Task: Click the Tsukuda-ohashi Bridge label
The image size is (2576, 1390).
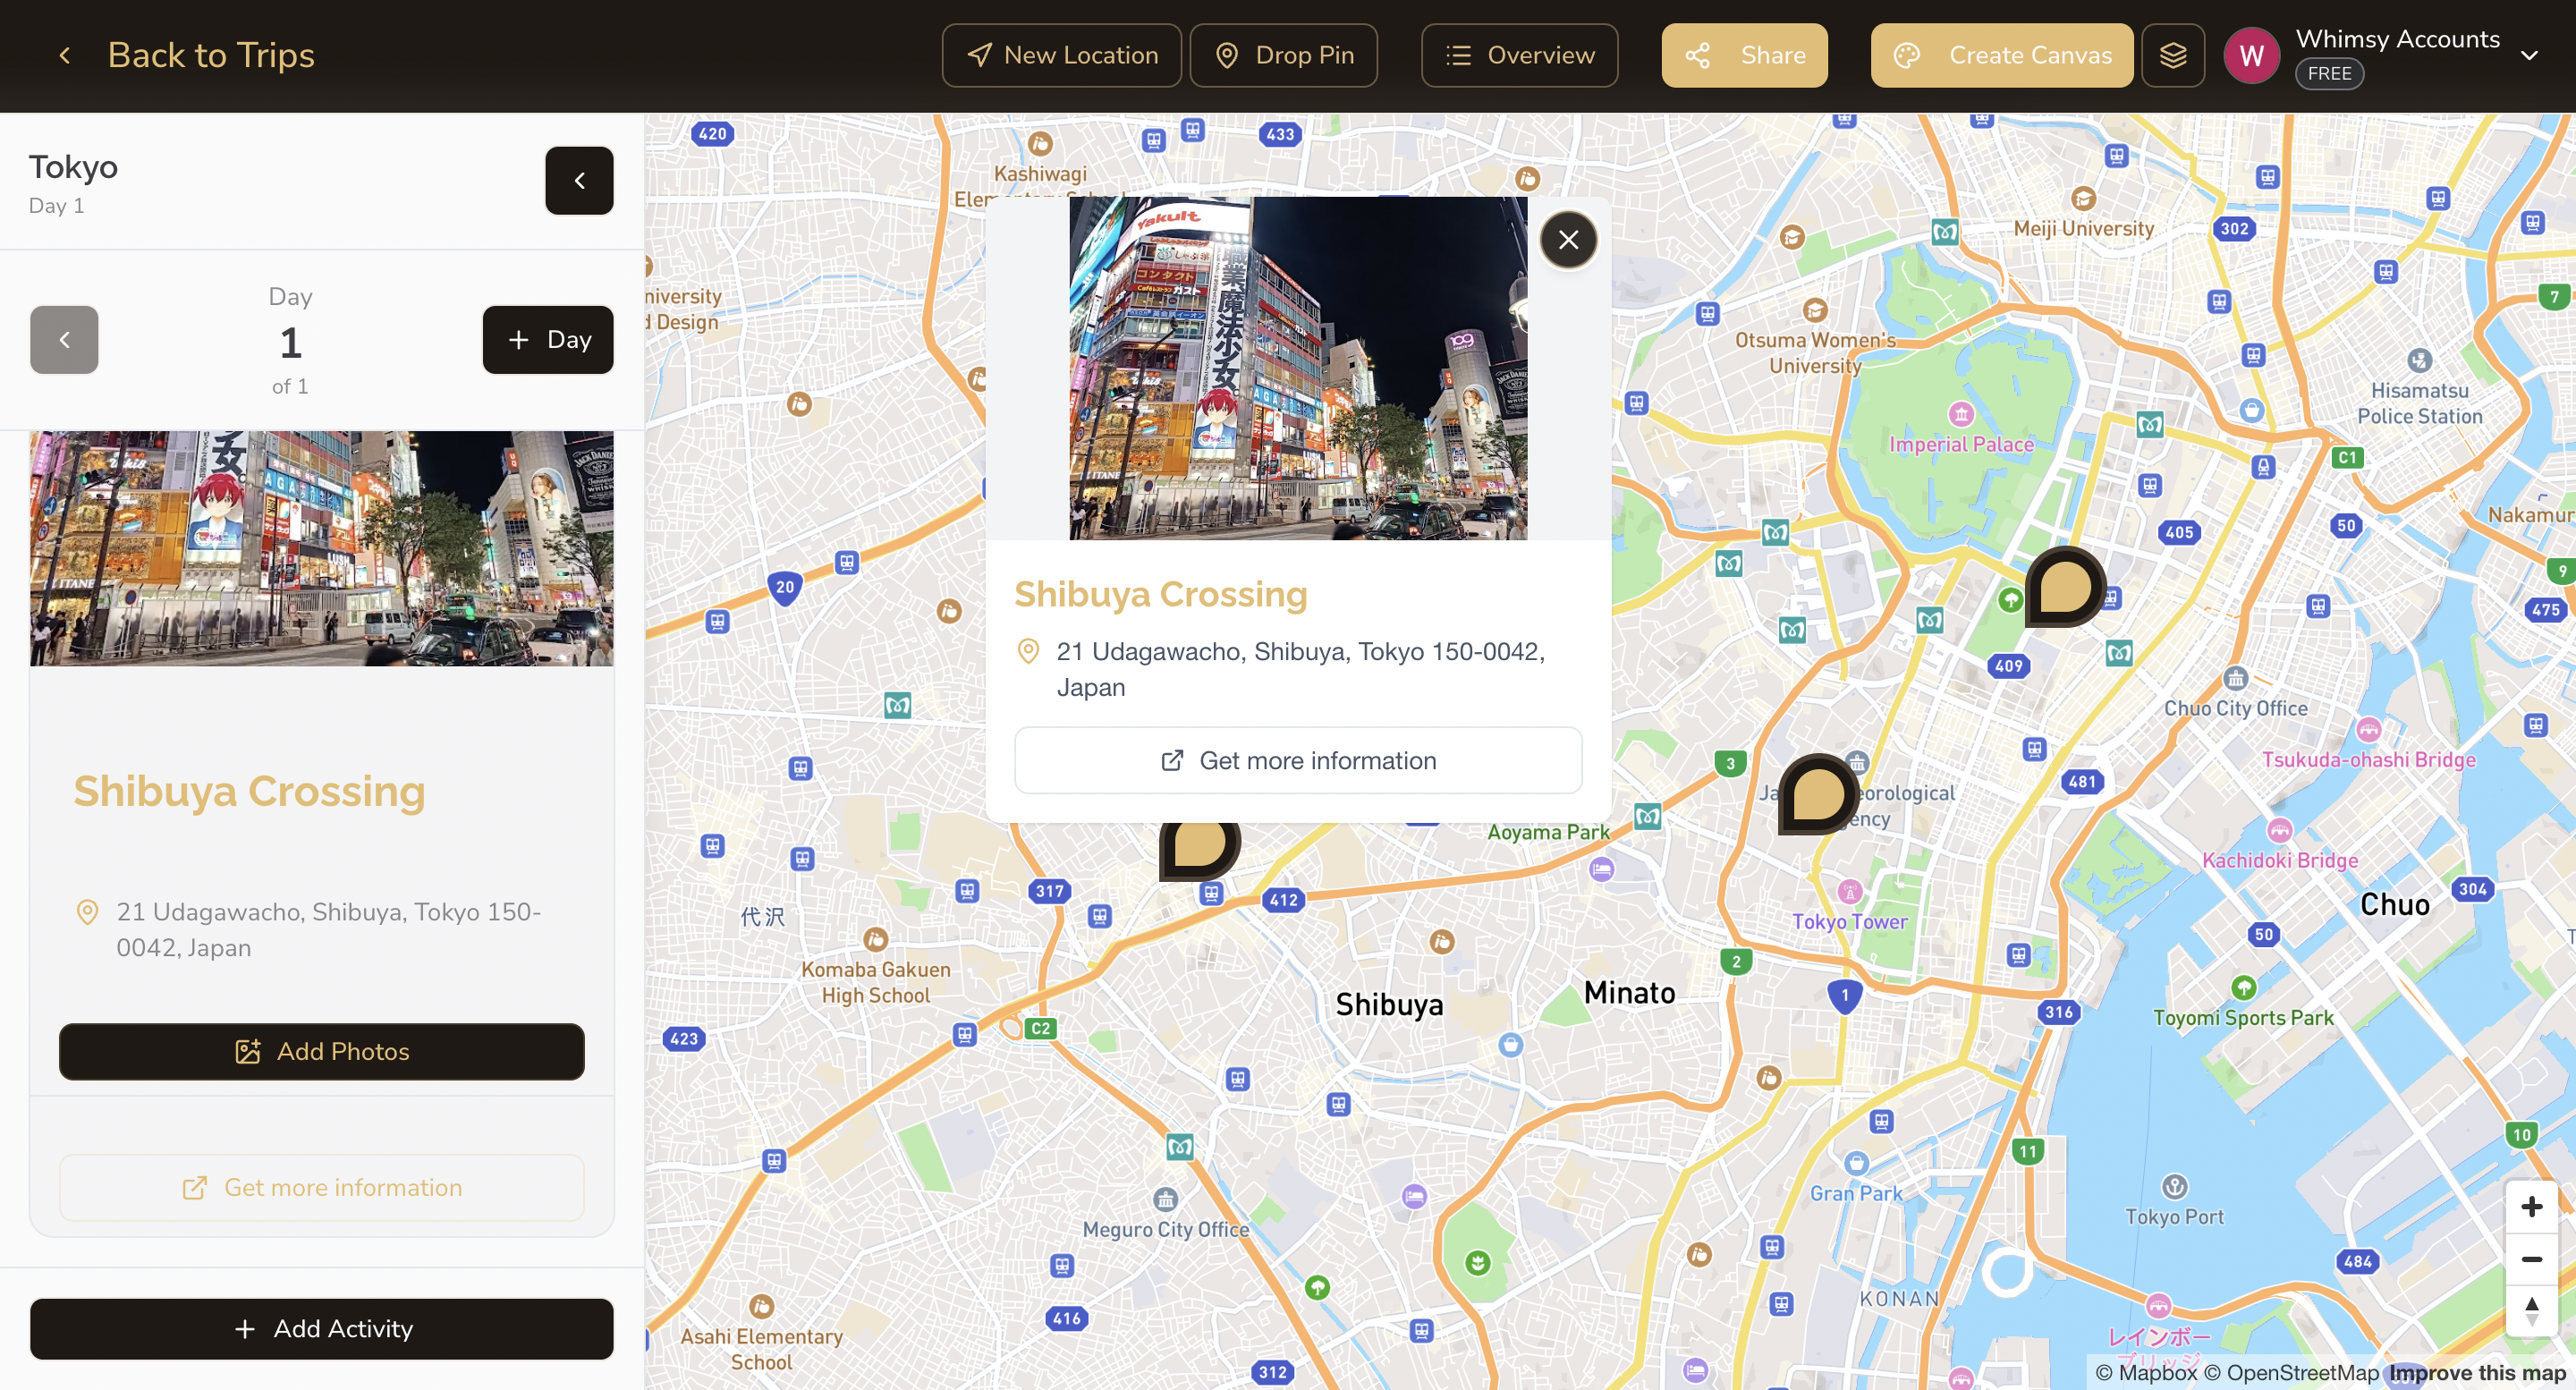Action: (x=2368, y=759)
